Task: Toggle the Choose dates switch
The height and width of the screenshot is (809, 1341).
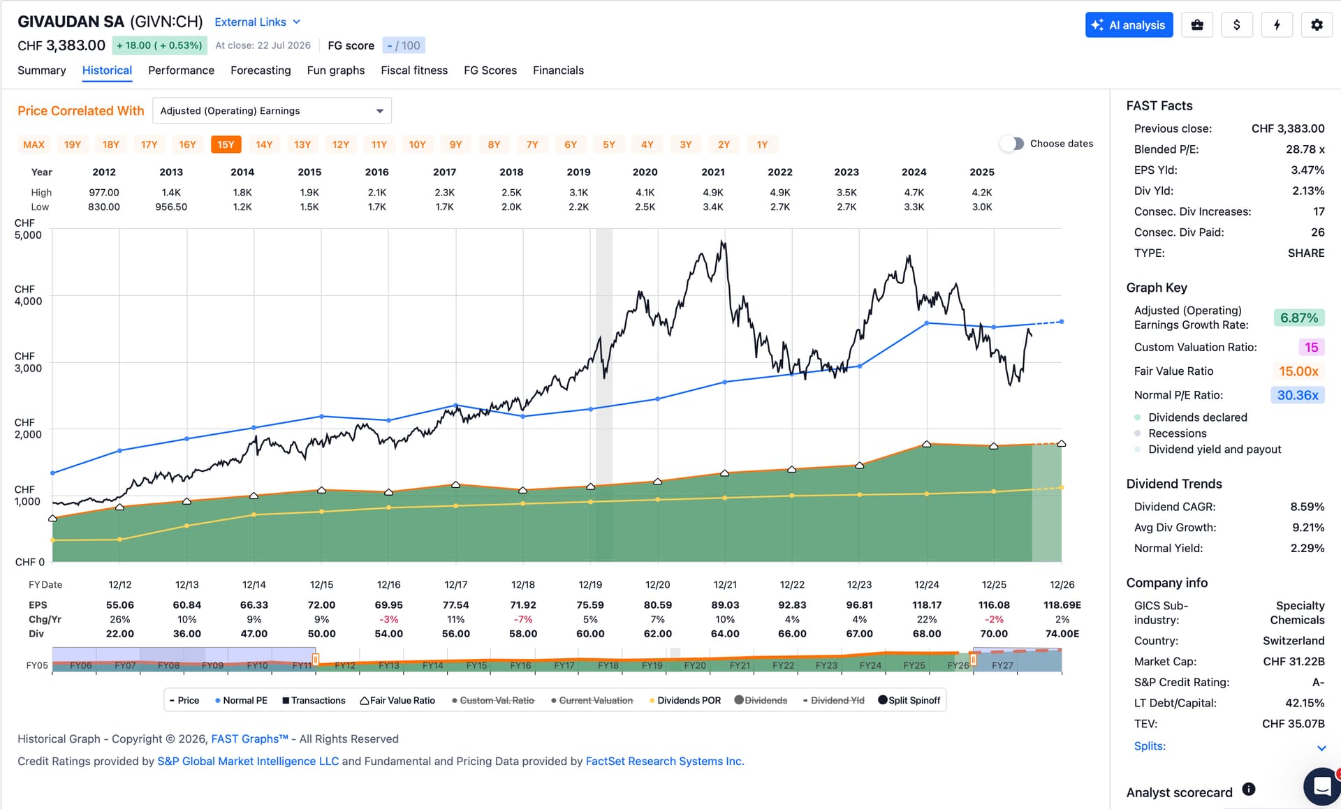Action: point(1011,144)
